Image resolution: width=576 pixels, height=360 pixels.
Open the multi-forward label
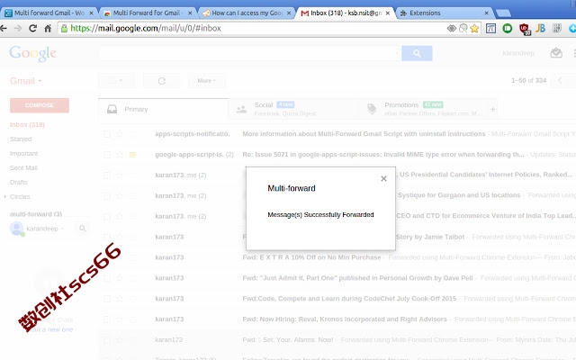click(36, 214)
